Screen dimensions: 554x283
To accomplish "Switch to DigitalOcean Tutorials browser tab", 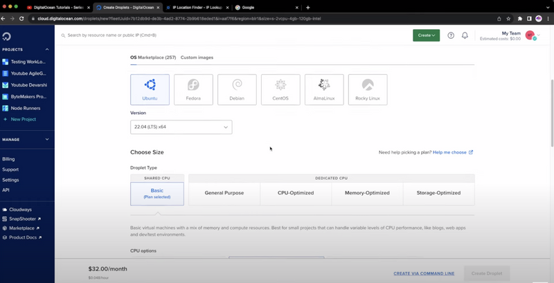I will (58, 8).
